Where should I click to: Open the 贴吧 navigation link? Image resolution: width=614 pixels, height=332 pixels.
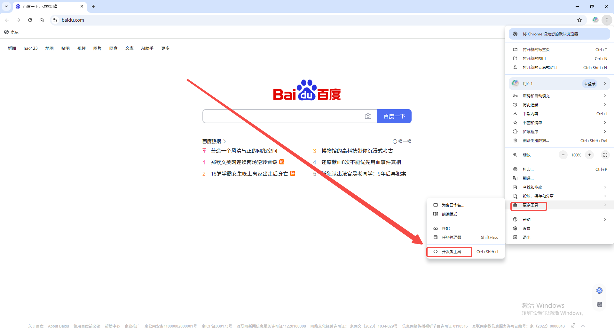tap(66, 48)
